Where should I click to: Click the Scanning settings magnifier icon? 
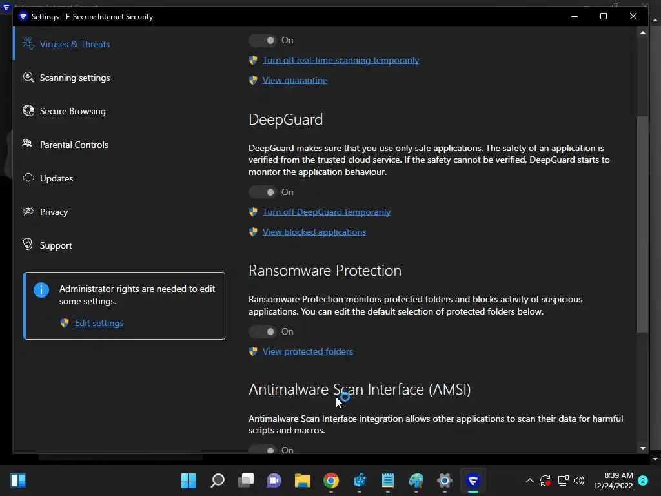[28, 77]
